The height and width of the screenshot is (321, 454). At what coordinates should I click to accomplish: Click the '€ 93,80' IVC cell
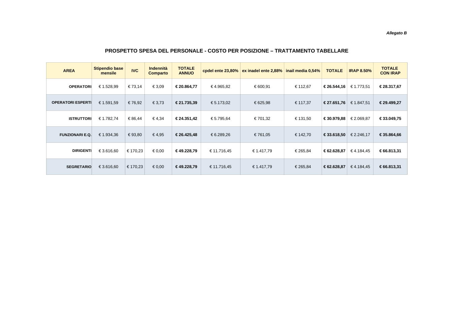(135, 135)
